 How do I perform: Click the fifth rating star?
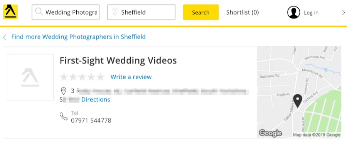click(100, 77)
